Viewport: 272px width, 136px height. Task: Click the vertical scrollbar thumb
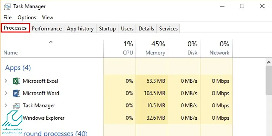(x=269, y=80)
